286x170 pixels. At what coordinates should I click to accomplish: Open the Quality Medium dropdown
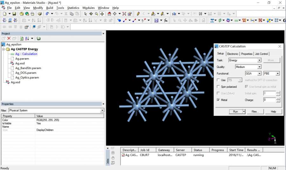point(259,67)
